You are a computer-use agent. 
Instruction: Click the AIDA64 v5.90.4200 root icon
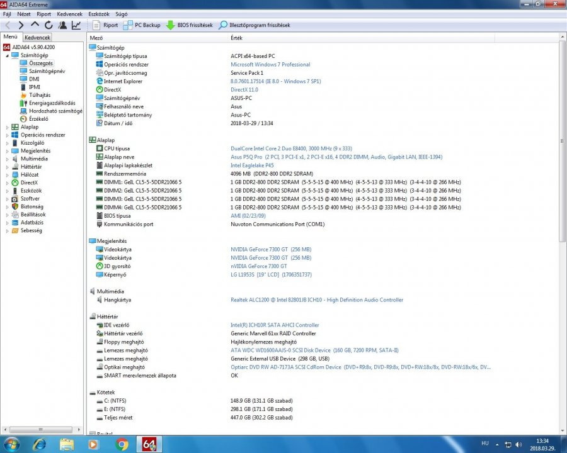(6, 47)
